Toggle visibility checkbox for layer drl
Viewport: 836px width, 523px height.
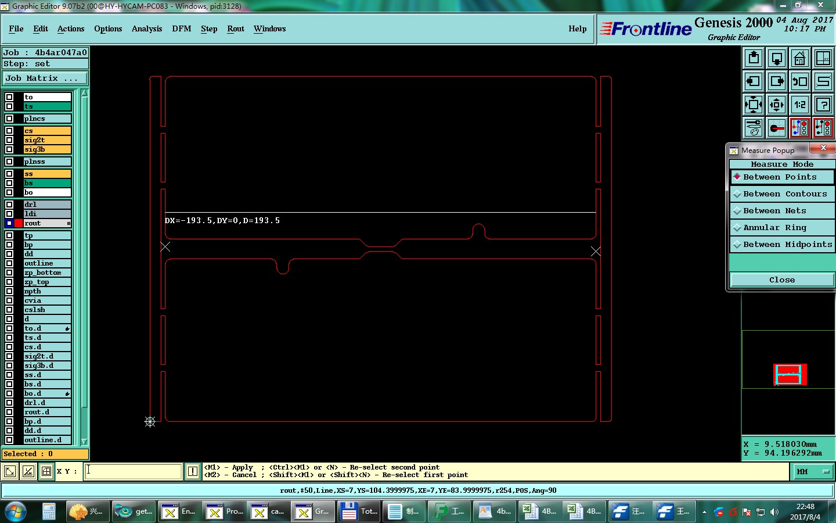coord(9,205)
